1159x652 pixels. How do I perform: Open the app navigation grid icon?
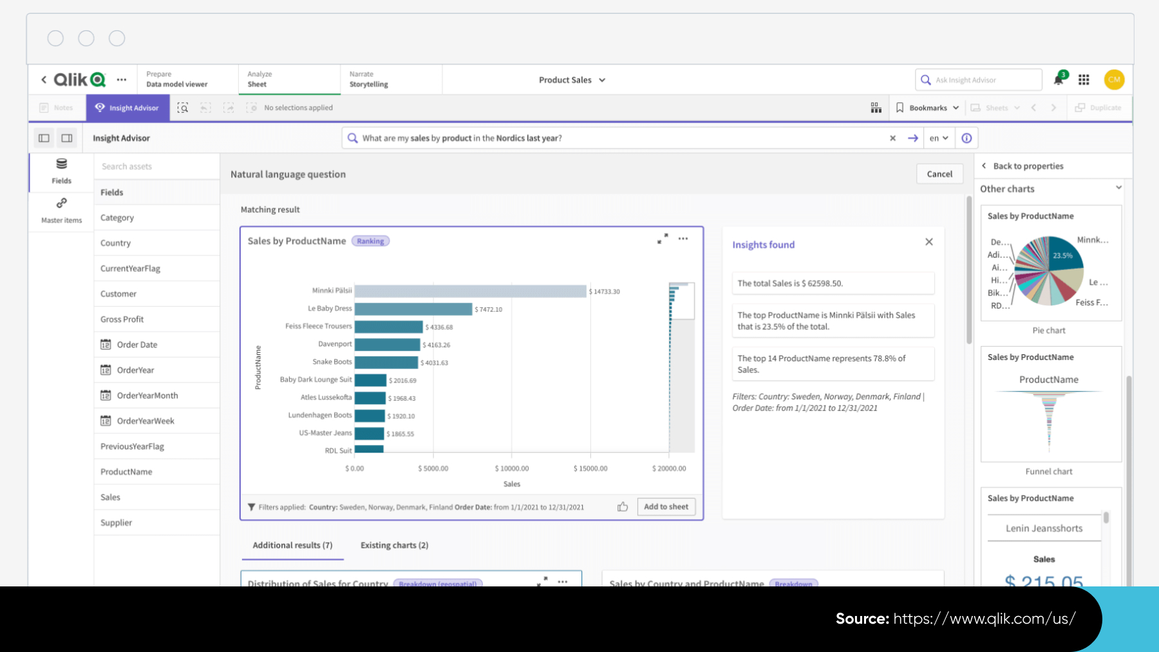pyautogui.click(x=1084, y=79)
